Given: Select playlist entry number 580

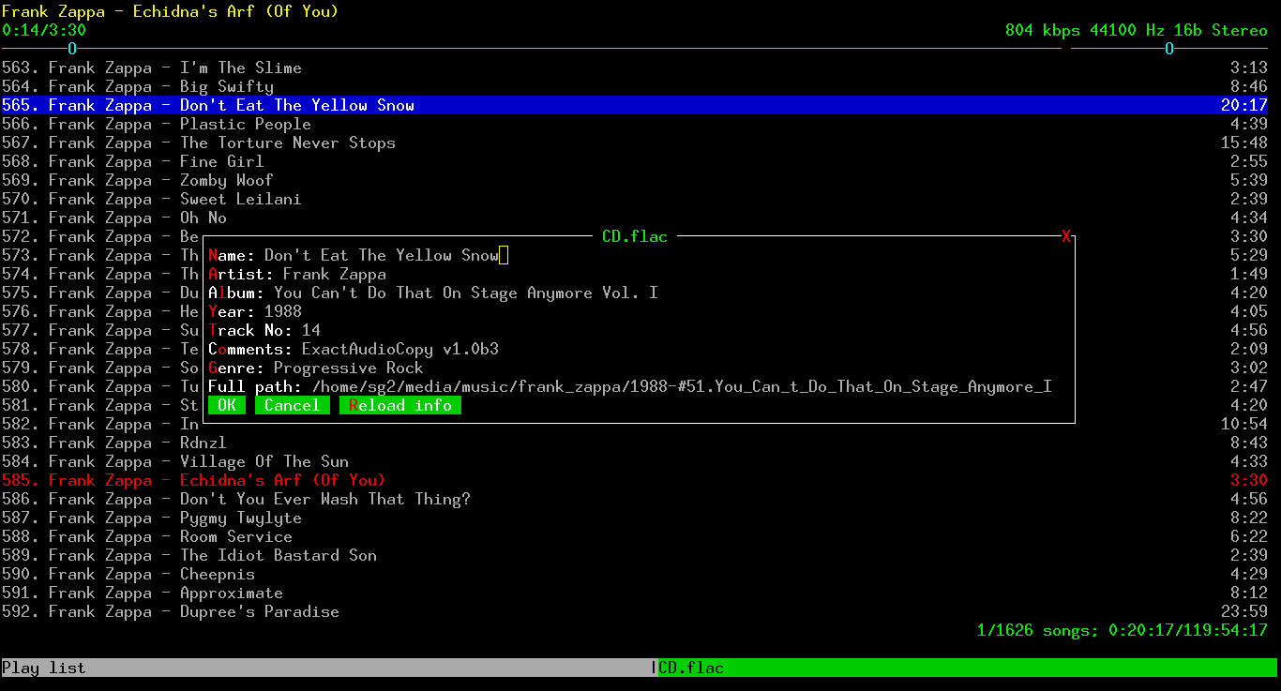Looking at the screenshot, I should point(100,386).
